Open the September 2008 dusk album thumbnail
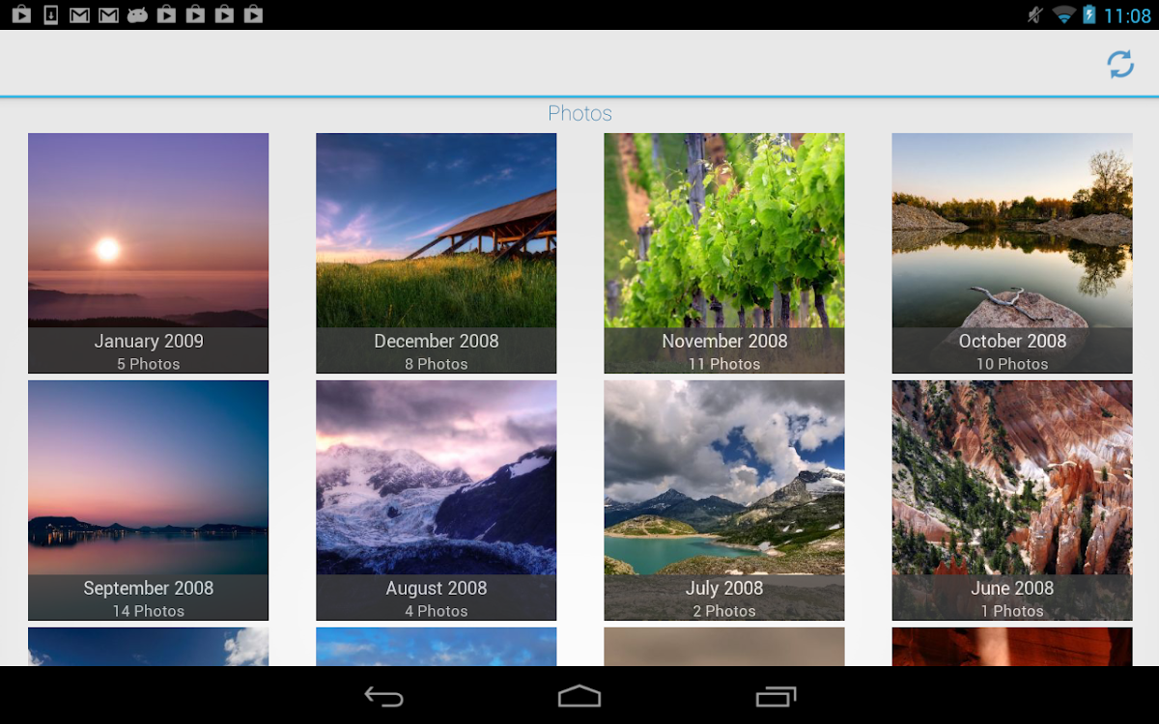This screenshot has width=1159, height=724. tap(148, 500)
